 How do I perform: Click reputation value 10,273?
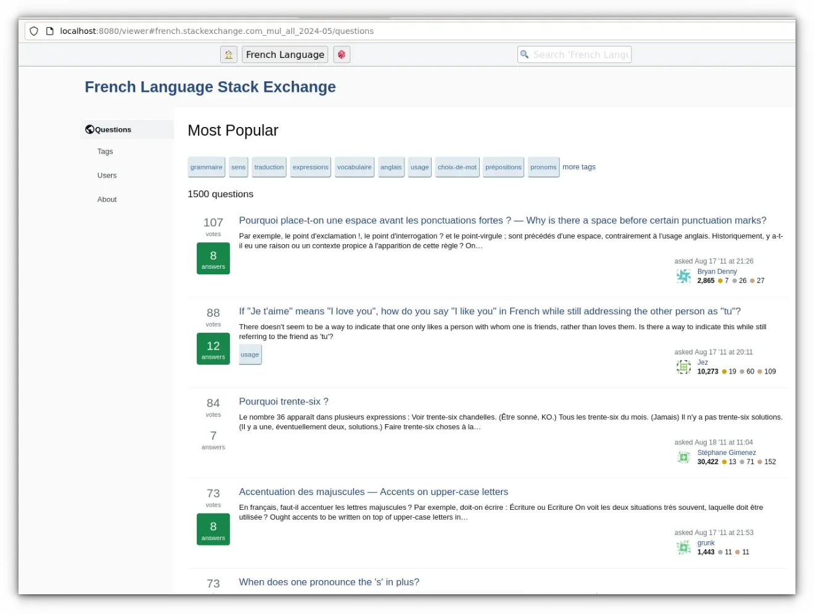[x=708, y=372]
